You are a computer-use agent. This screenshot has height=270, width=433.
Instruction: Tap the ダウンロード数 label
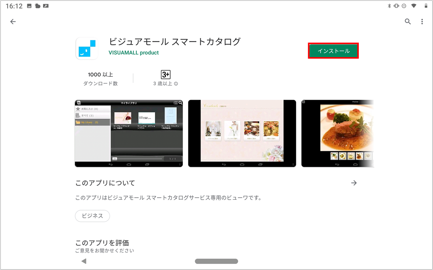coord(101,83)
